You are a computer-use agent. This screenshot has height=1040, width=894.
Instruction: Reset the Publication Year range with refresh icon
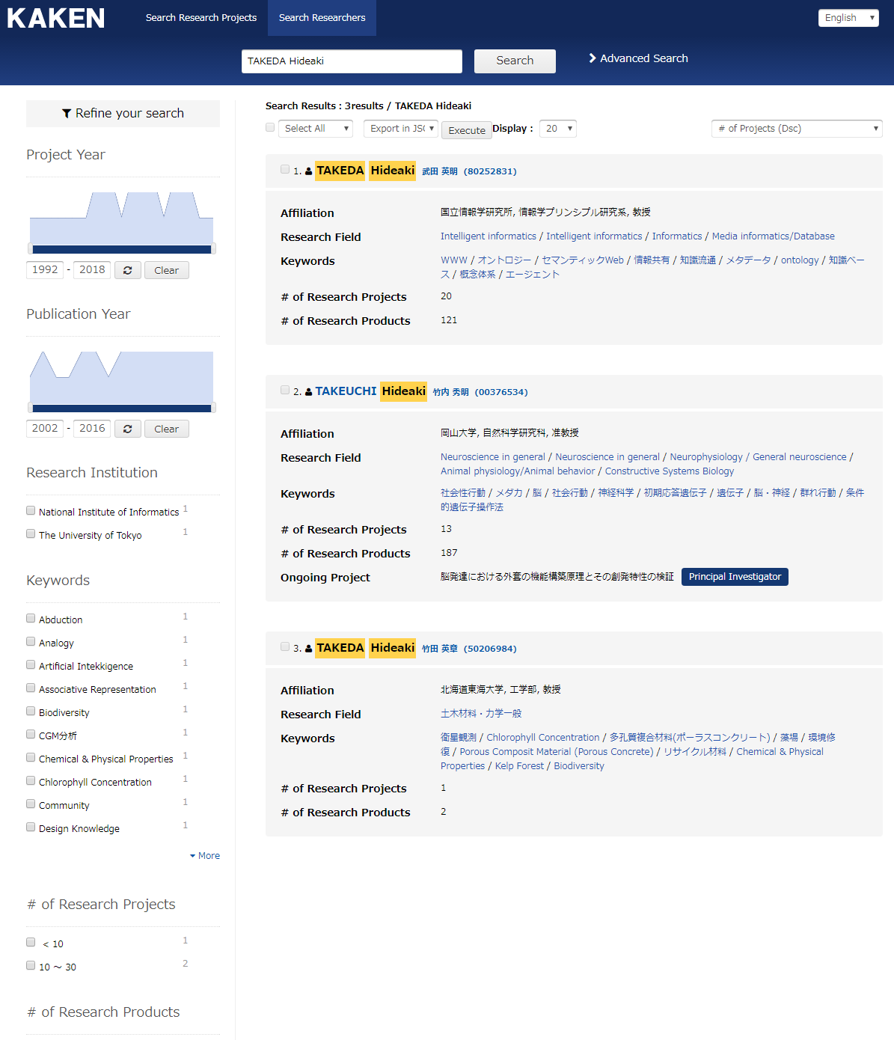coord(128,429)
